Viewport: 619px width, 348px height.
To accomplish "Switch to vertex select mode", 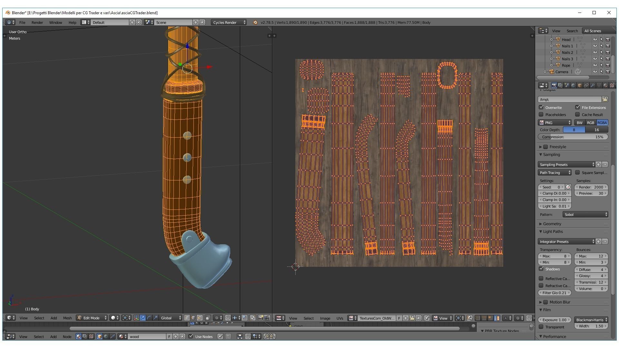I will (187, 318).
